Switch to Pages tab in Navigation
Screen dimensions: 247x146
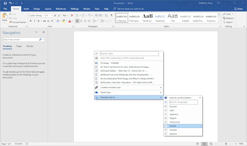point(19,46)
